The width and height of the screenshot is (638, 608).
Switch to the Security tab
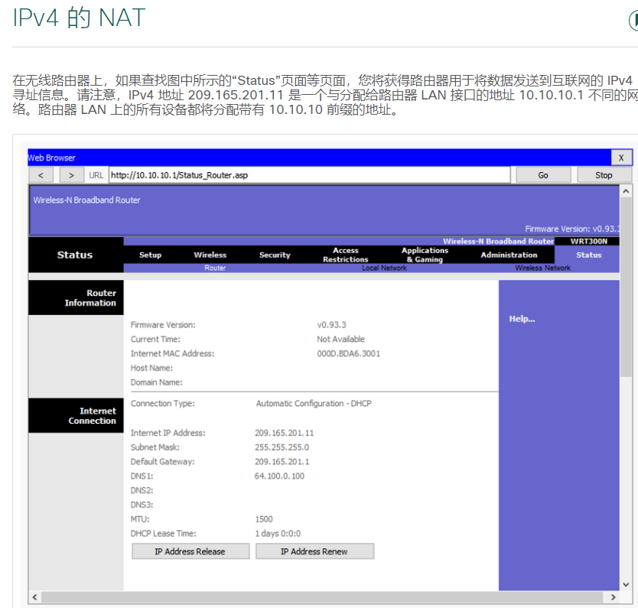275,255
